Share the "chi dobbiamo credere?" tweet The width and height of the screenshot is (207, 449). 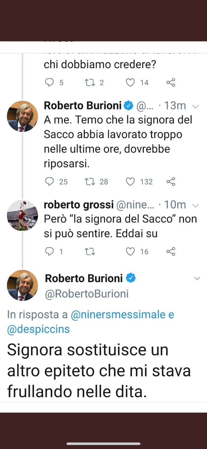[x=171, y=83]
